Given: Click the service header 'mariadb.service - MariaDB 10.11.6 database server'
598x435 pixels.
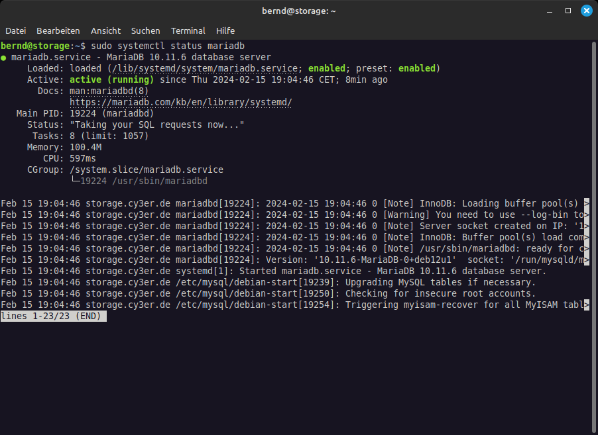Looking at the screenshot, I should coord(141,57).
